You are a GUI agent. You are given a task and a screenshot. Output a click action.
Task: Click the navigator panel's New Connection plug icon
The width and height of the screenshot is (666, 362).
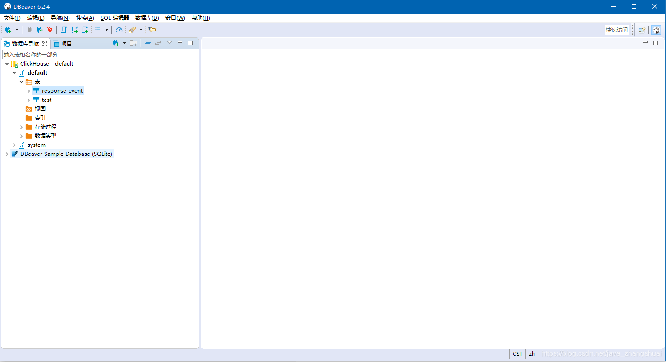click(116, 43)
